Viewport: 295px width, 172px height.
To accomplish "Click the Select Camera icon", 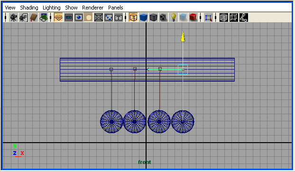I will click(x=14, y=18).
